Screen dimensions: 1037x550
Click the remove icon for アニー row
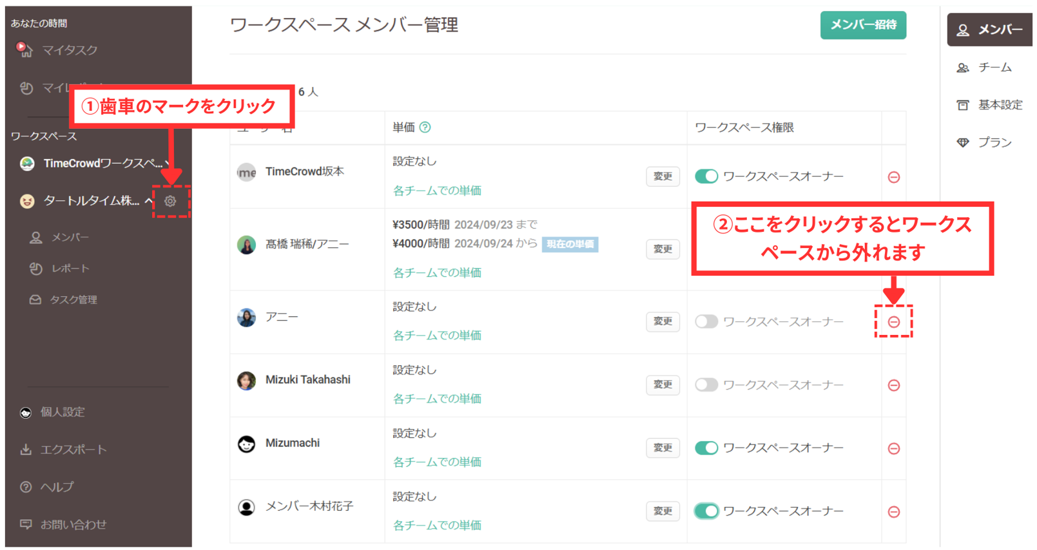(893, 321)
